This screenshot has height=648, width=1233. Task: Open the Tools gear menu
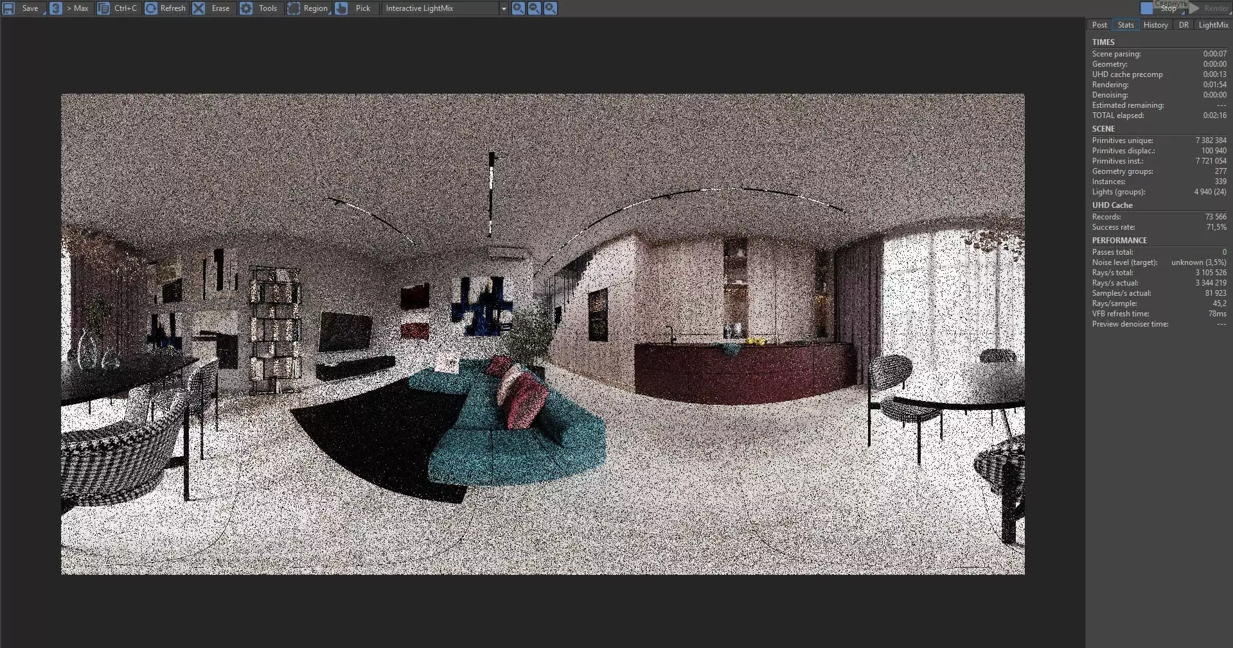tap(259, 8)
